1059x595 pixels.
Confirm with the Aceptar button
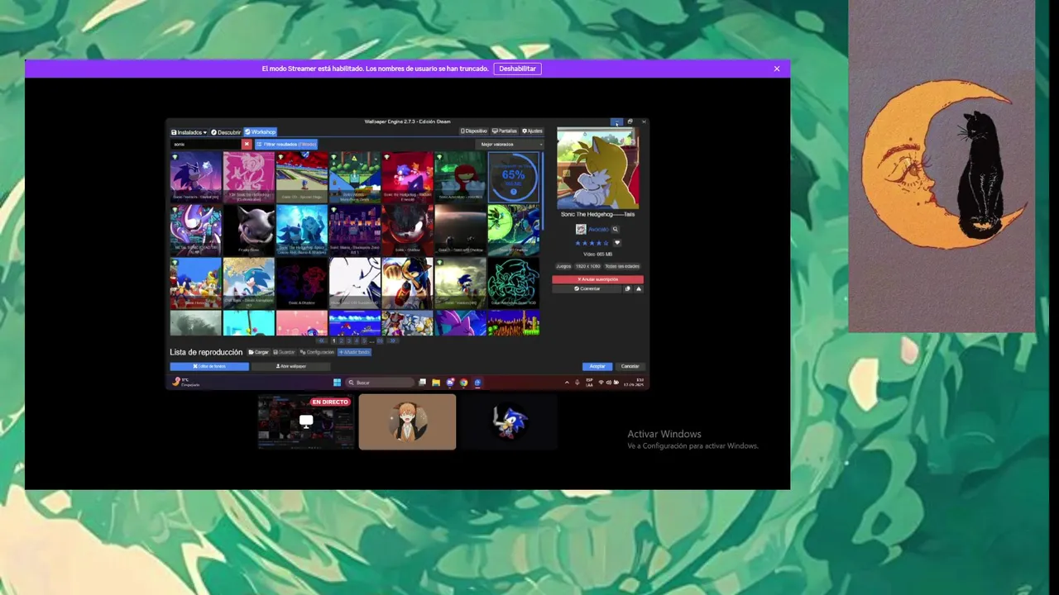click(597, 366)
